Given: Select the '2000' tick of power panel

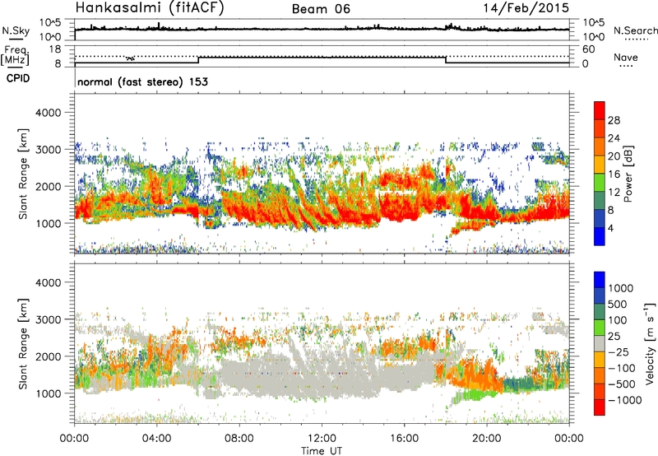Looking at the screenshot, I should pos(48,186).
